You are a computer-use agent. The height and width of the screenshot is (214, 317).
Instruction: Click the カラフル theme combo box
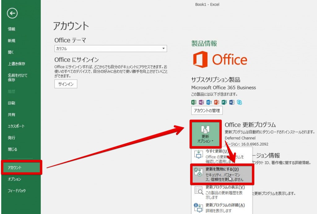click(111, 49)
